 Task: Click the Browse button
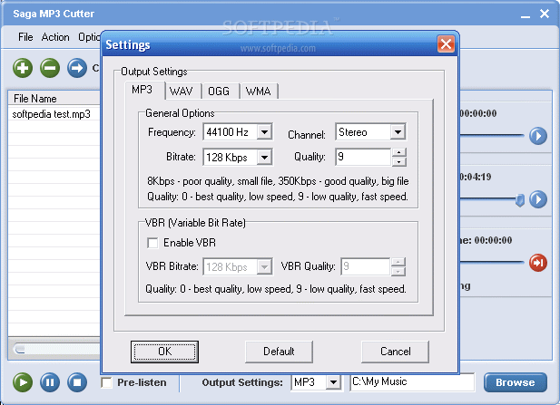tap(516, 382)
